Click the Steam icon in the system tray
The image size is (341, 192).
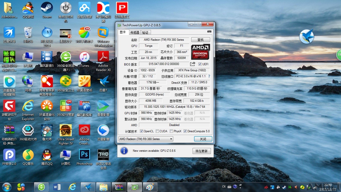[284, 187]
